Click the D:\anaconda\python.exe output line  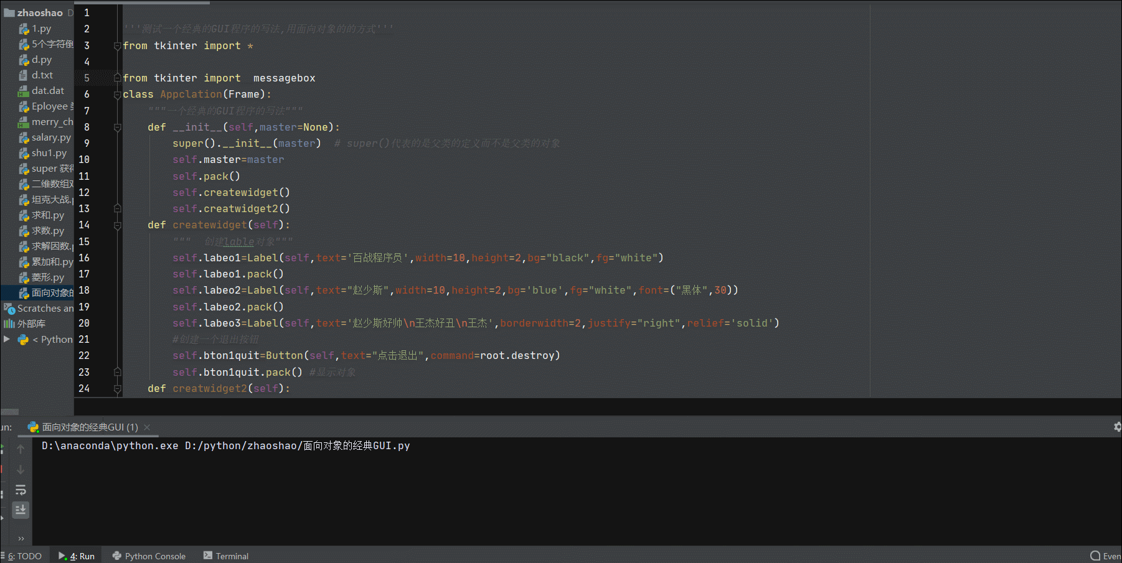[x=225, y=446]
